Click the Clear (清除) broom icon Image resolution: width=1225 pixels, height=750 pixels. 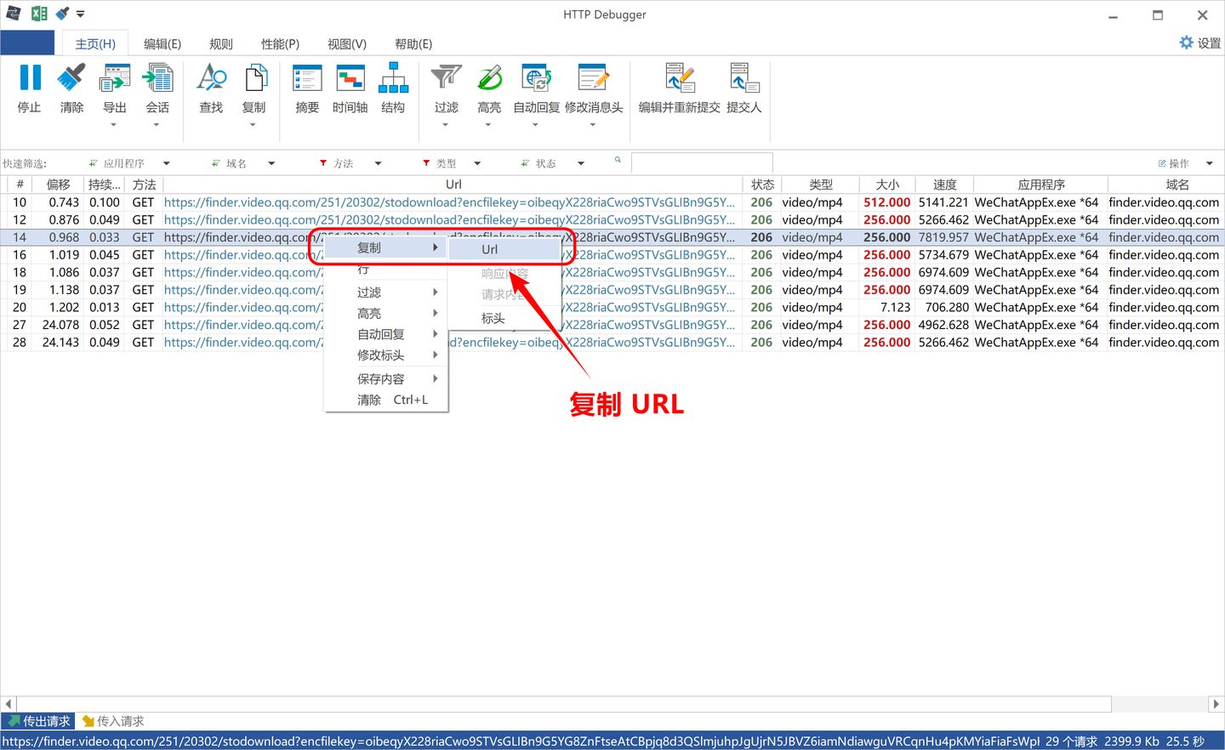(71, 78)
